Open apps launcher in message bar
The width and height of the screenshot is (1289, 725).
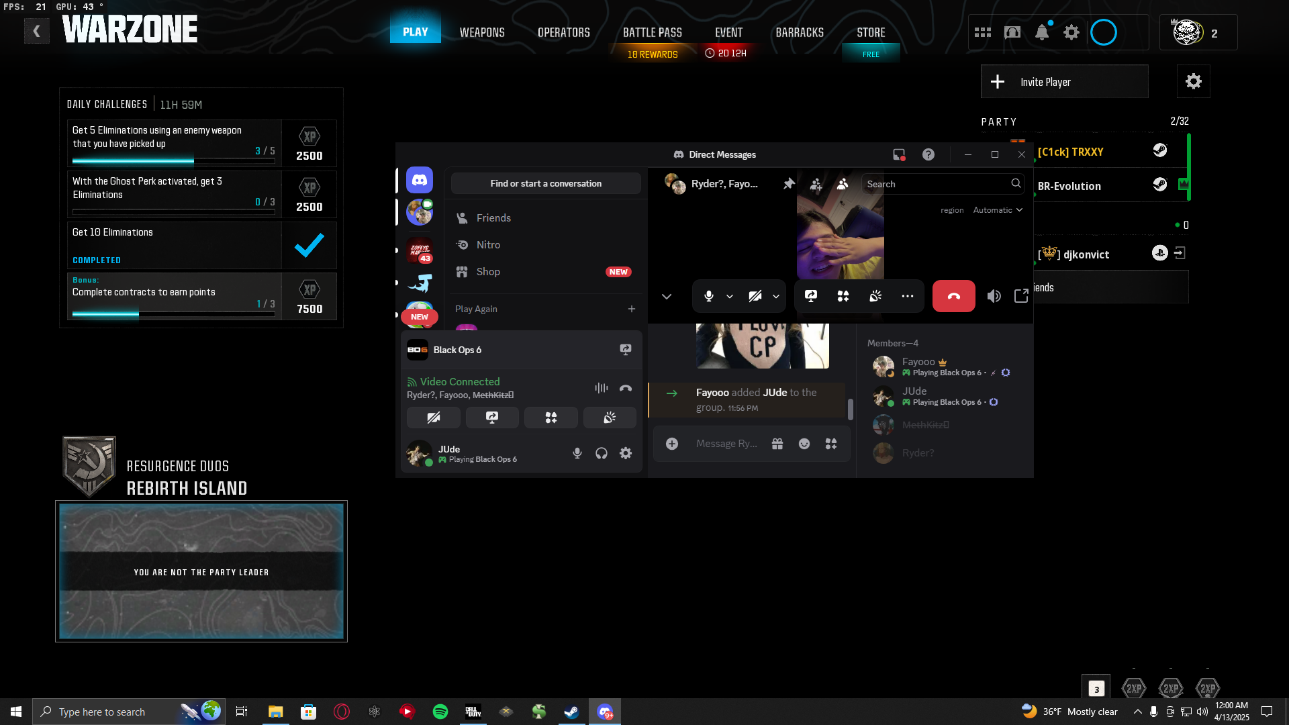pos(831,444)
